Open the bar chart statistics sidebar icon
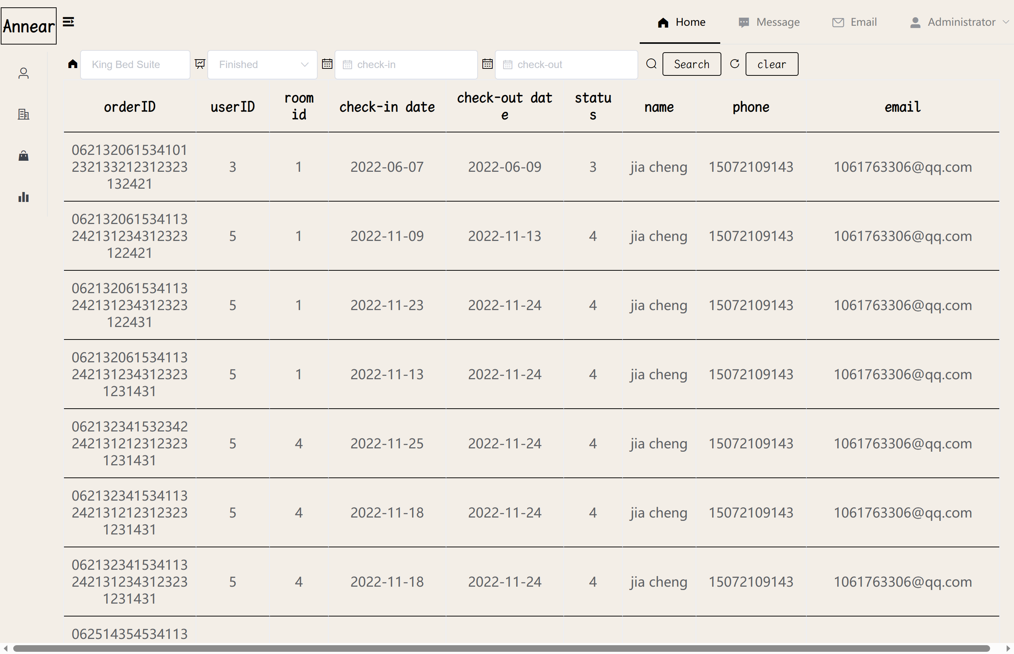 24,197
